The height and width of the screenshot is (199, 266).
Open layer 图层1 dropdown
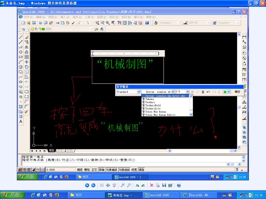click(92, 29)
